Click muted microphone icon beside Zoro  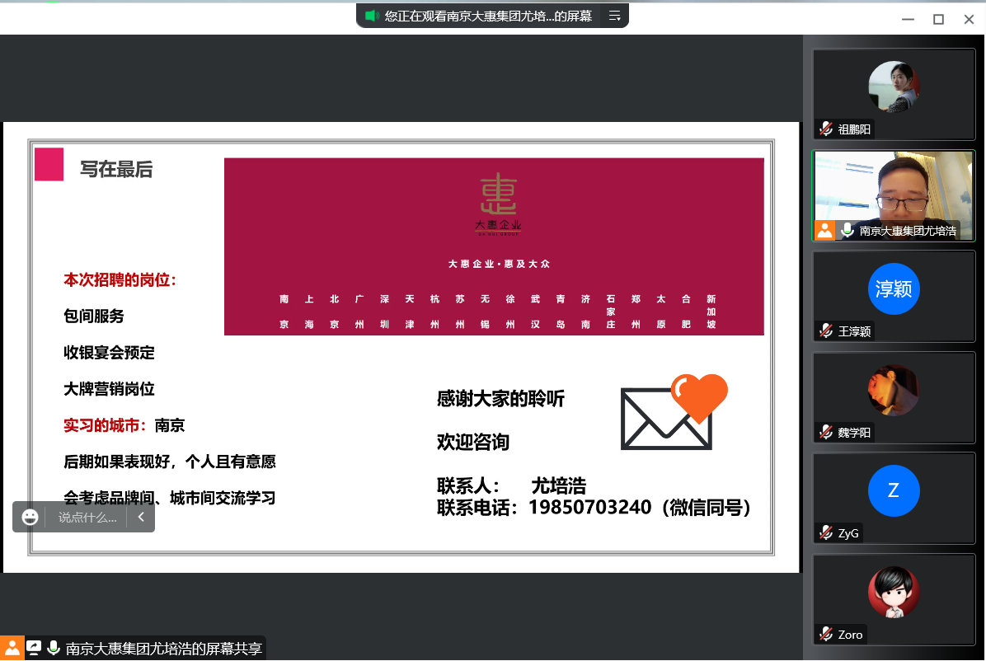826,634
